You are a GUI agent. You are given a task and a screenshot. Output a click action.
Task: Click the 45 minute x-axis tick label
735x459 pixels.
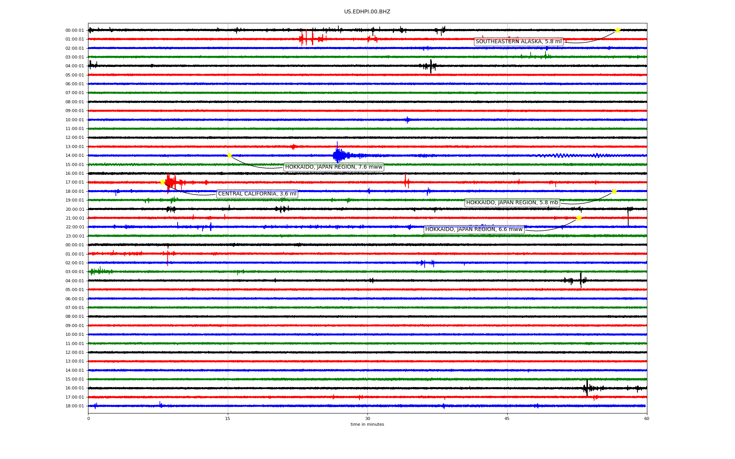pyautogui.click(x=507, y=418)
